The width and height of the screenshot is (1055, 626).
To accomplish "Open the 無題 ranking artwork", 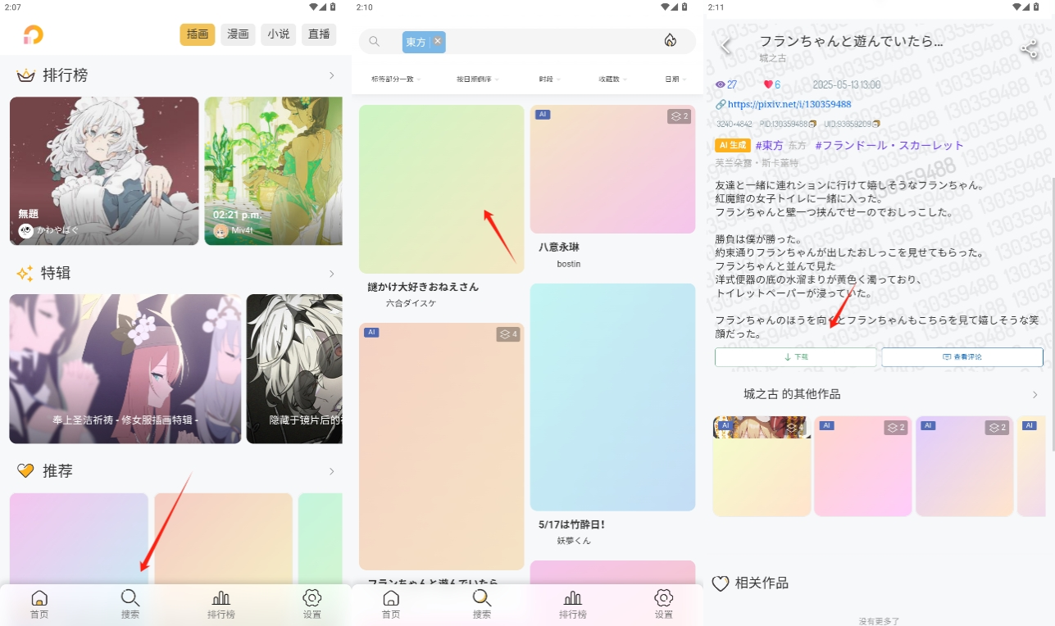I will [x=104, y=170].
